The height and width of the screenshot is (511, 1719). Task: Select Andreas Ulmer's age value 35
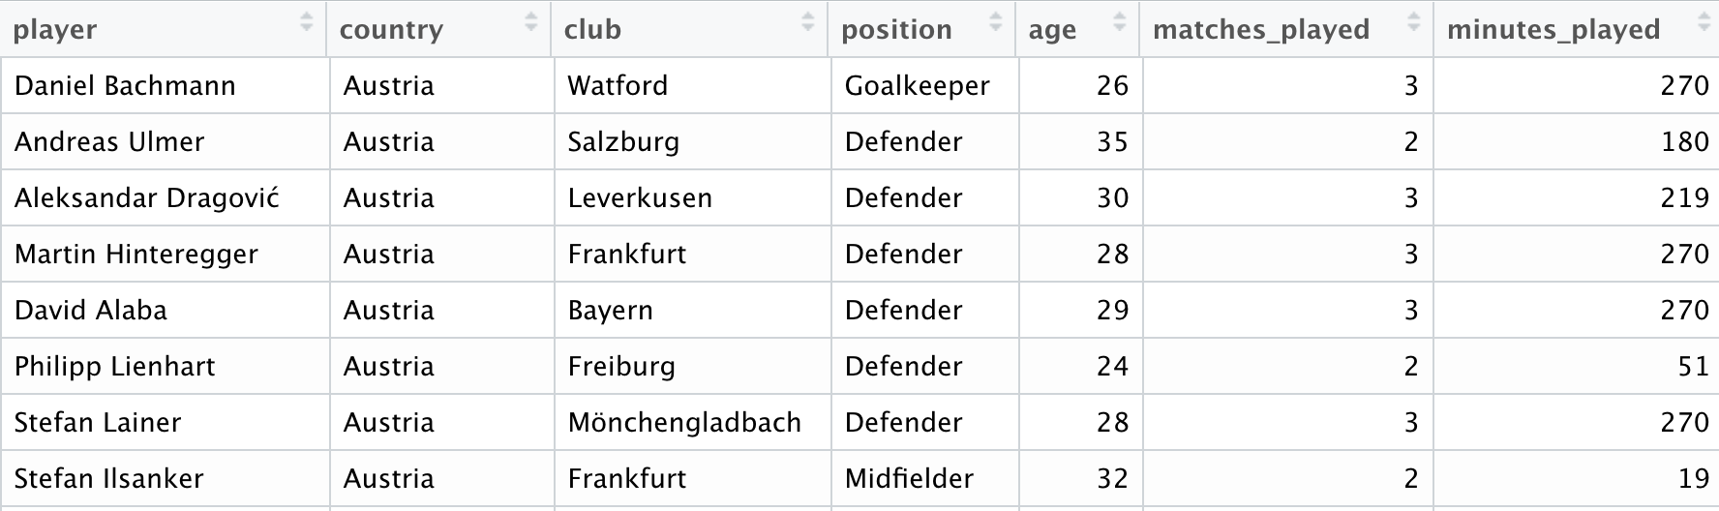(1112, 142)
